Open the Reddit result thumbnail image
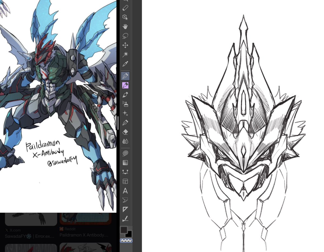The image size is (324, 252). (x=85, y=219)
